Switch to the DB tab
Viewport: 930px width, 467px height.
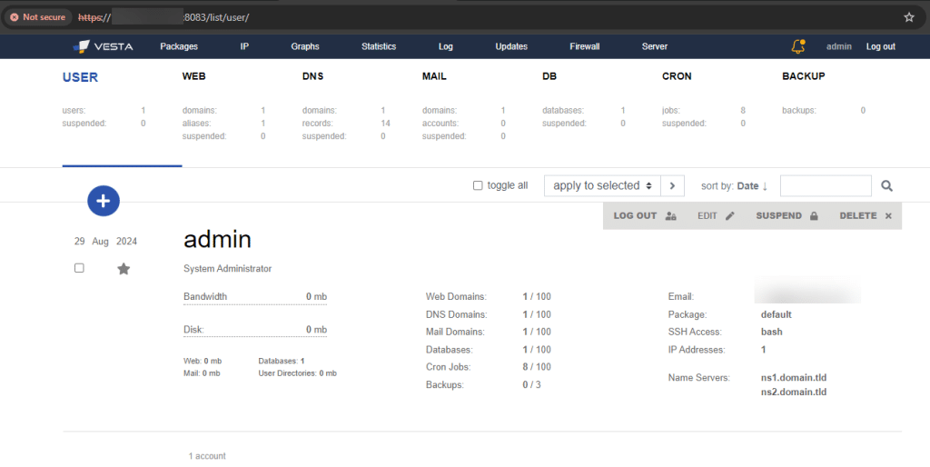(x=549, y=76)
